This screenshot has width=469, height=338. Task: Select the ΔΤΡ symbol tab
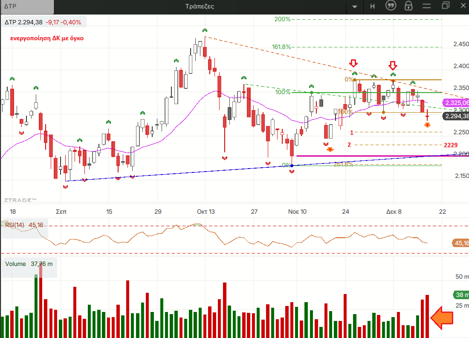27,6
